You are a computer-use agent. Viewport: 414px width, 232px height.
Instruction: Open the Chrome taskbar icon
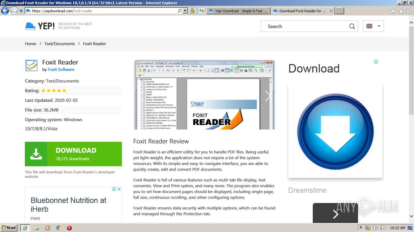click(x=59, y=228)
